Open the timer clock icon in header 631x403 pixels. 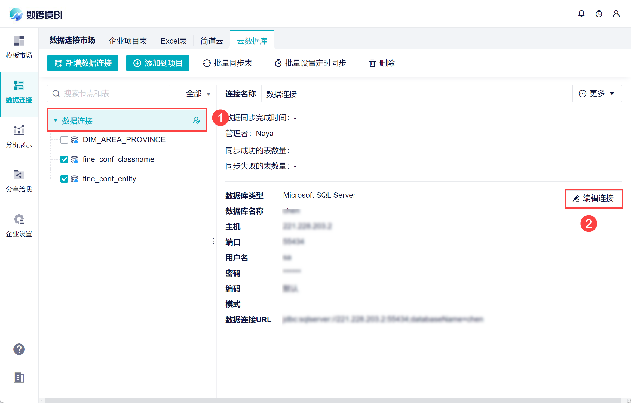(599, 14)
